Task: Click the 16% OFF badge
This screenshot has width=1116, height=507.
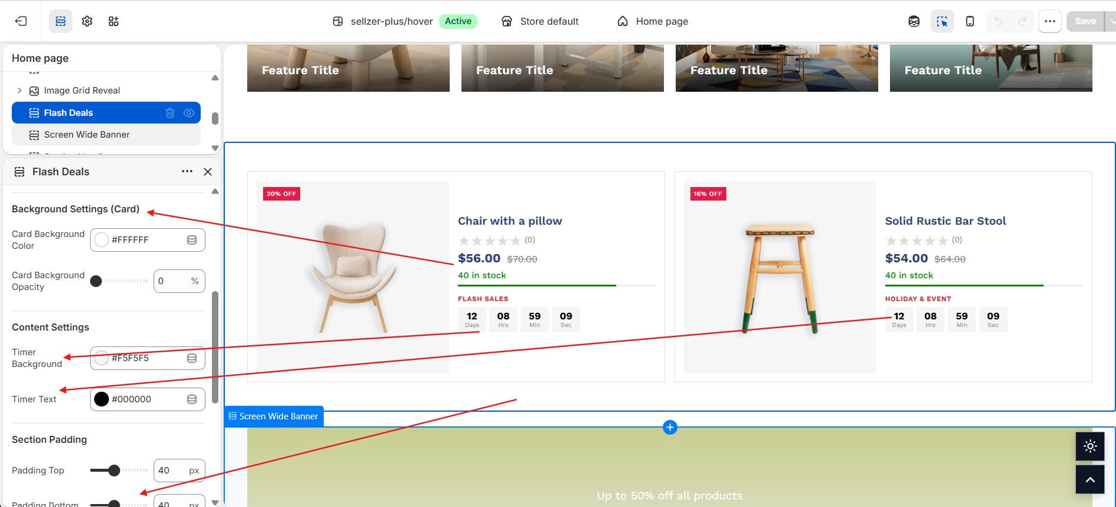Action: click(708, 194)
